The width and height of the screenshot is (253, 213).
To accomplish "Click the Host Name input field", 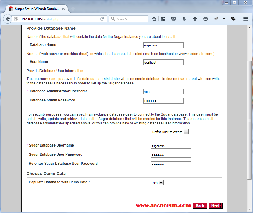I will [x=163, y=62].
